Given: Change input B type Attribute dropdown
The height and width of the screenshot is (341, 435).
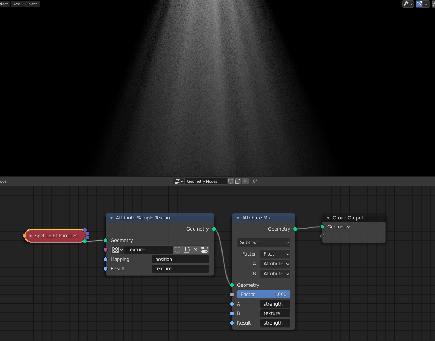Looking at the screenshot, I should coord(275,273).
